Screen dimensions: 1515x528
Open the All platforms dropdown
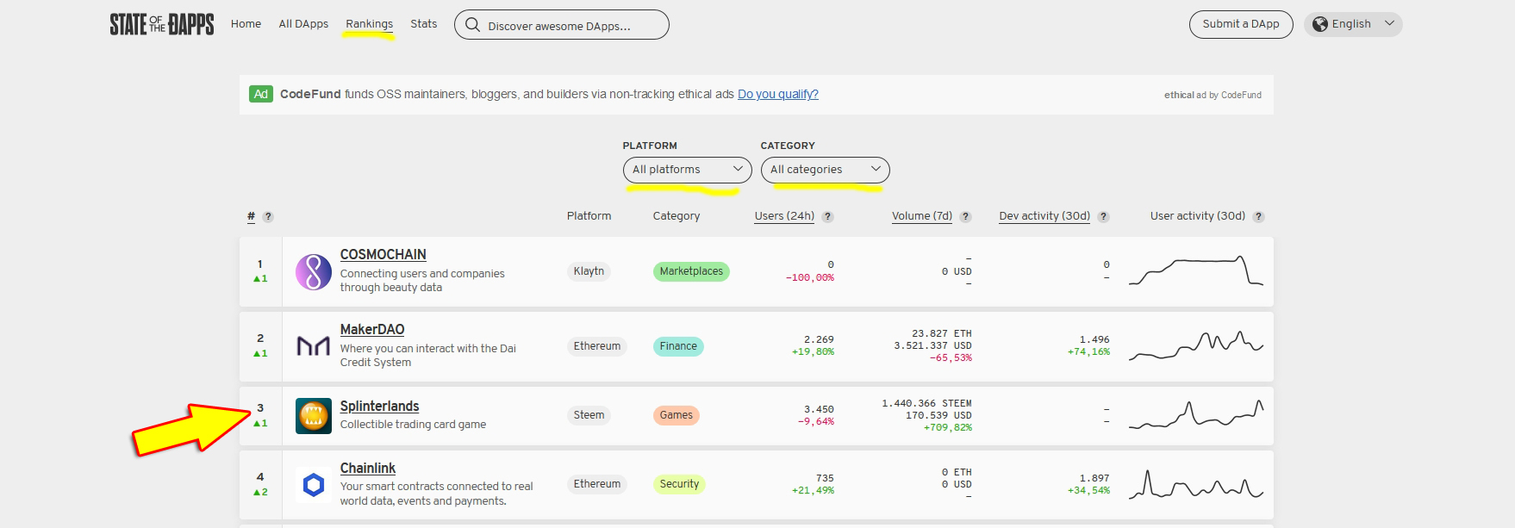(686, 170)
